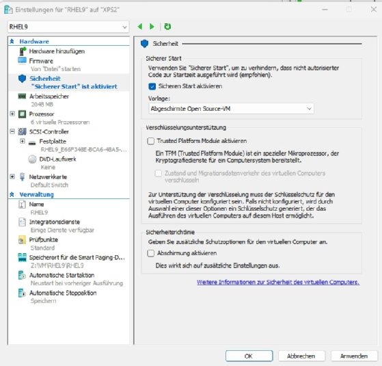Open the RHEL9 virtual machine dropdown

[x=68, y=27]
